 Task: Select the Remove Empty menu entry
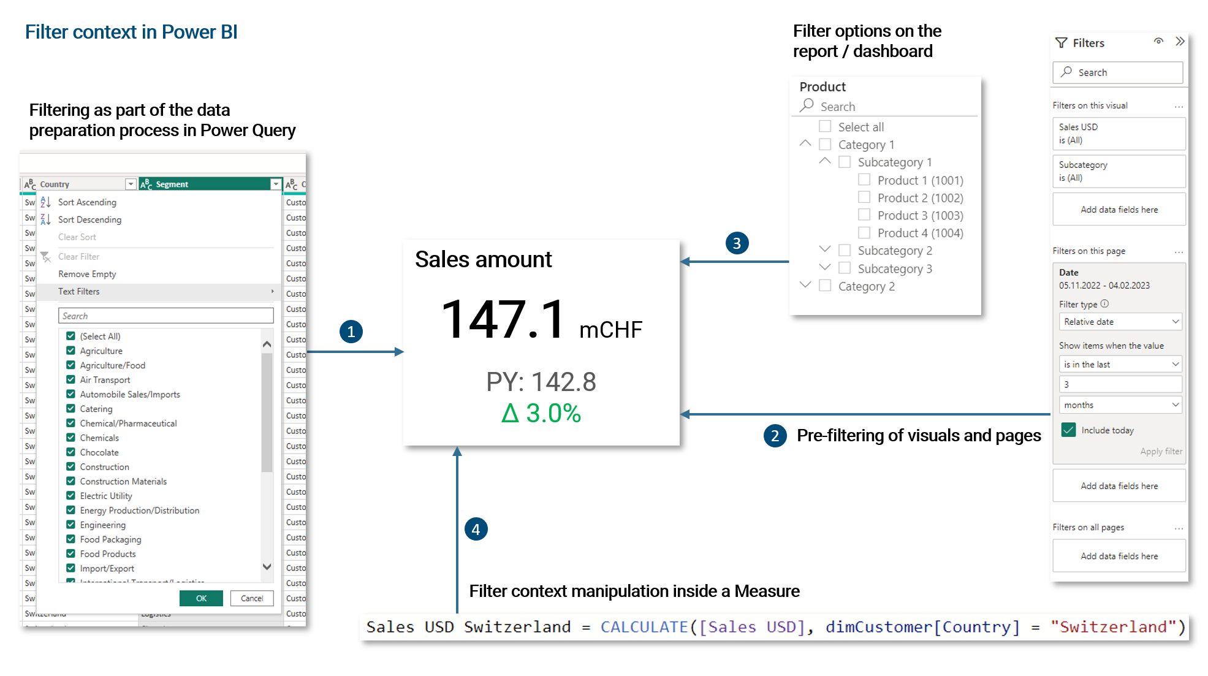pyautogui.click(x=87, y=274)
